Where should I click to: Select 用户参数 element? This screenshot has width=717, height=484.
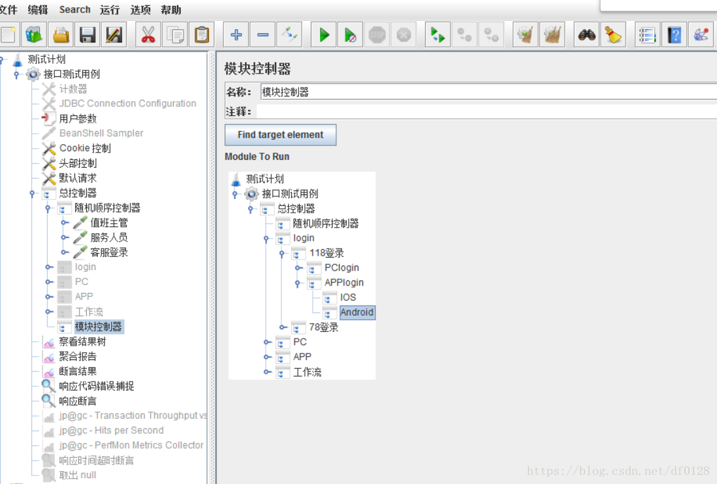[78, 119]
